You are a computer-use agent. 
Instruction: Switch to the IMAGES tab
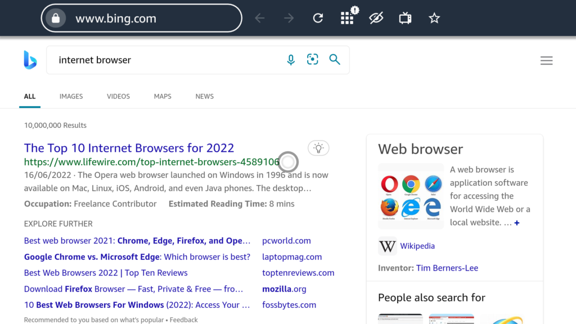71,96
